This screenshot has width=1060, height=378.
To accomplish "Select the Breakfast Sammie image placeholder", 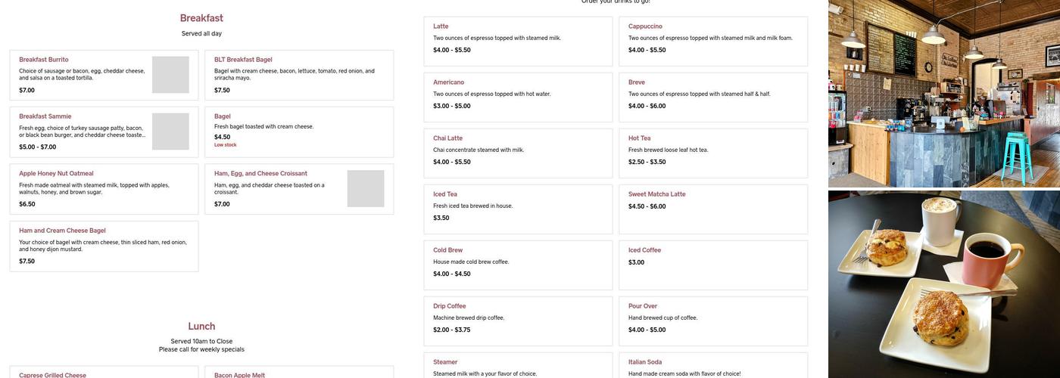I will coord(170,132).
